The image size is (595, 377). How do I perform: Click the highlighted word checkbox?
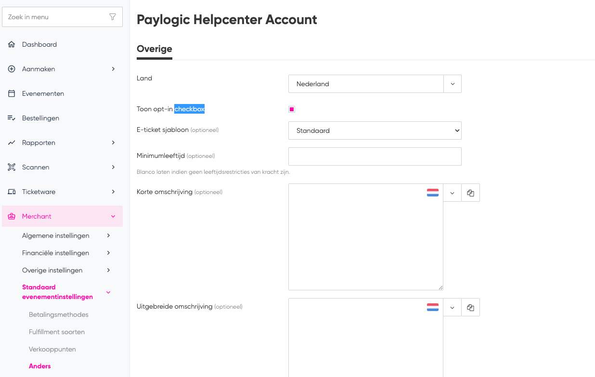pyautogui.click(x=190, y=109)
